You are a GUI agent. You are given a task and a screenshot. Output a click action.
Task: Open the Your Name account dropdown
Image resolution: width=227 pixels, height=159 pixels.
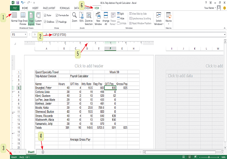tap(210, 8)
